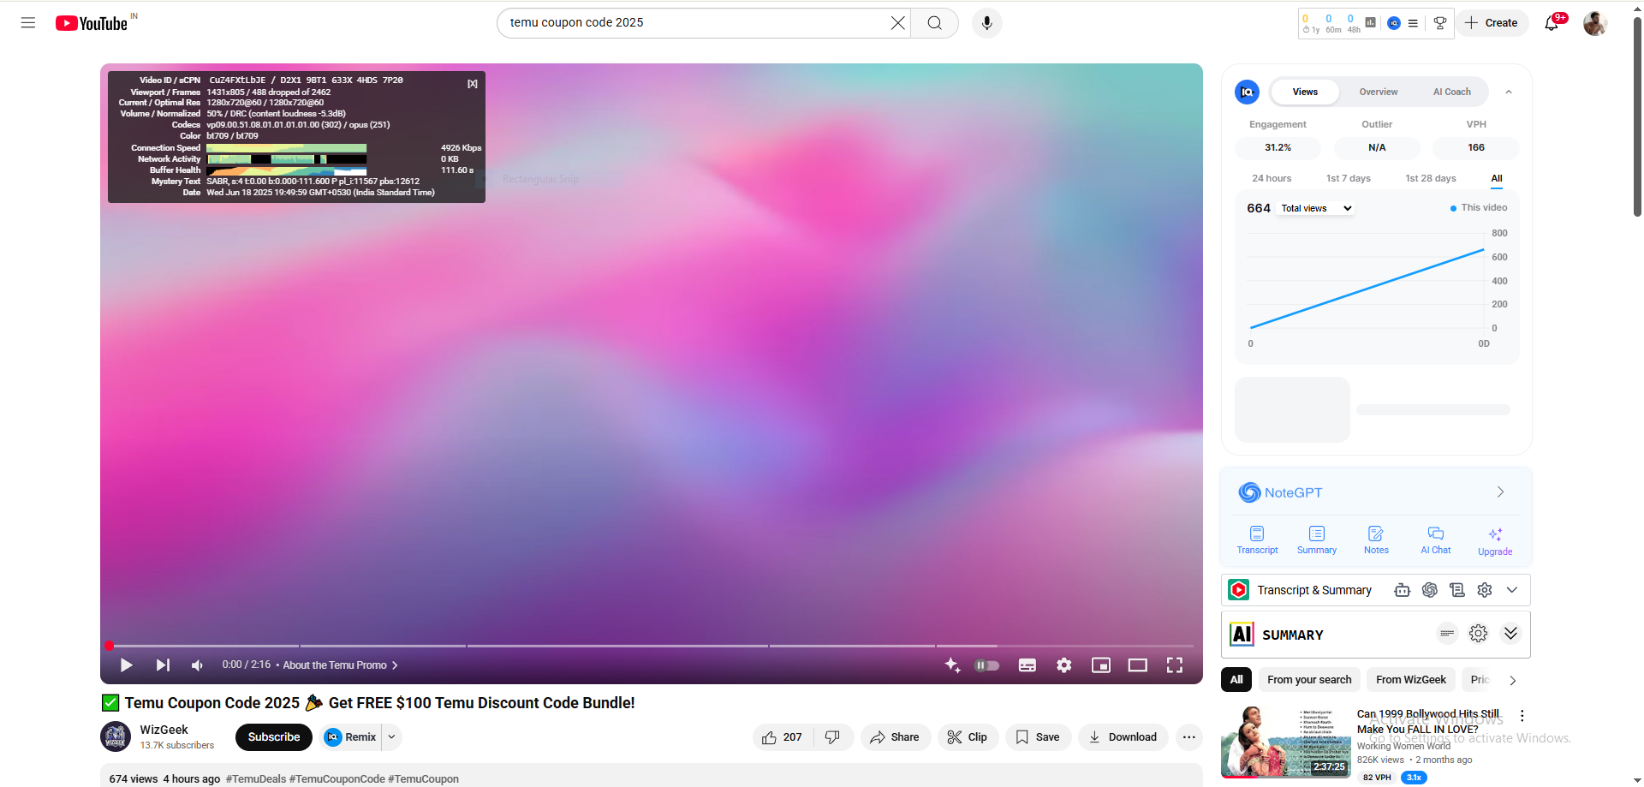Image resolution: width=1644 pixels, height=787 pixels.
Task: Select the 1st 28 days range
Action: click(x=1431, y=178)
